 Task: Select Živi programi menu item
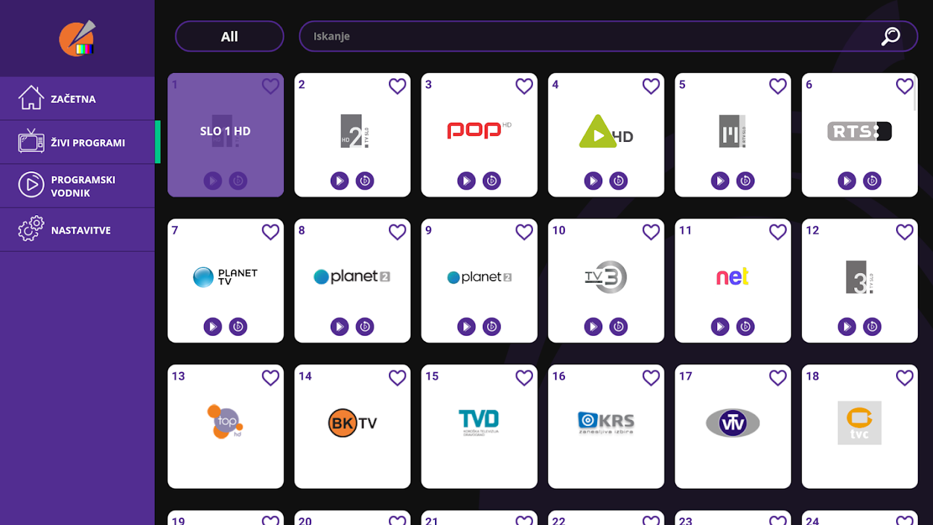(x=77, y=142)
